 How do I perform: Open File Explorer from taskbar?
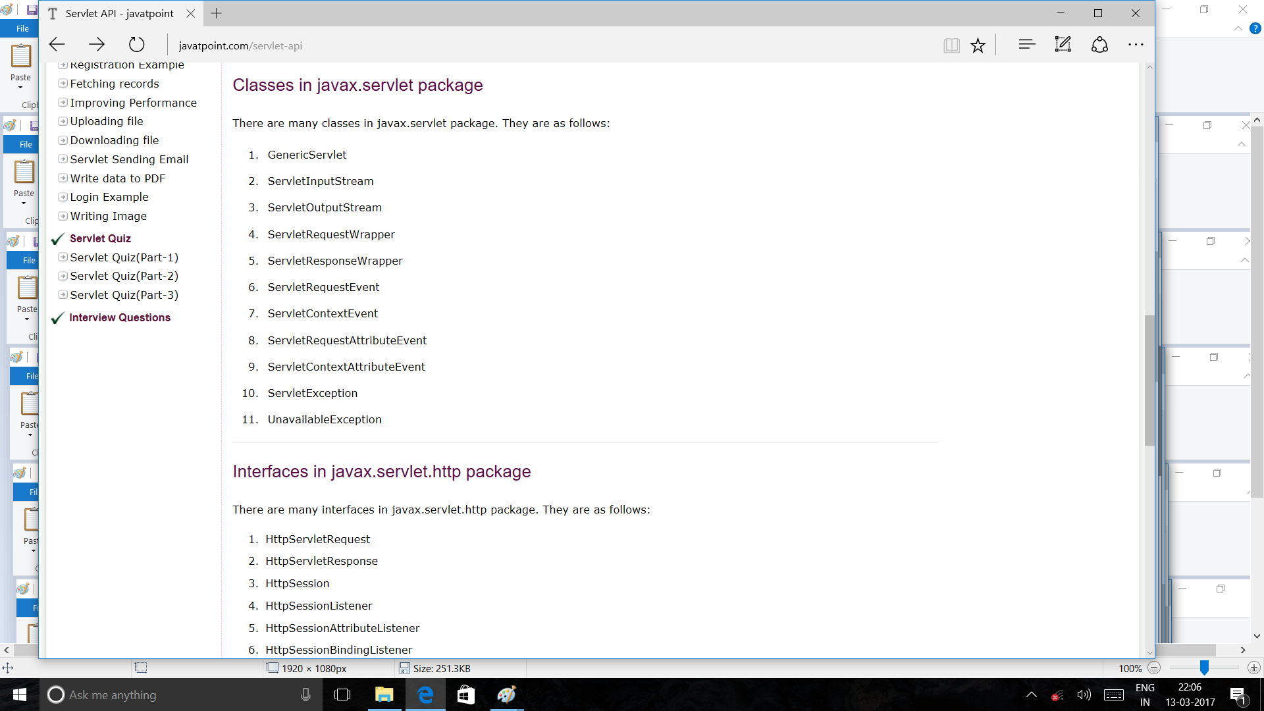[x=384, y=695]
